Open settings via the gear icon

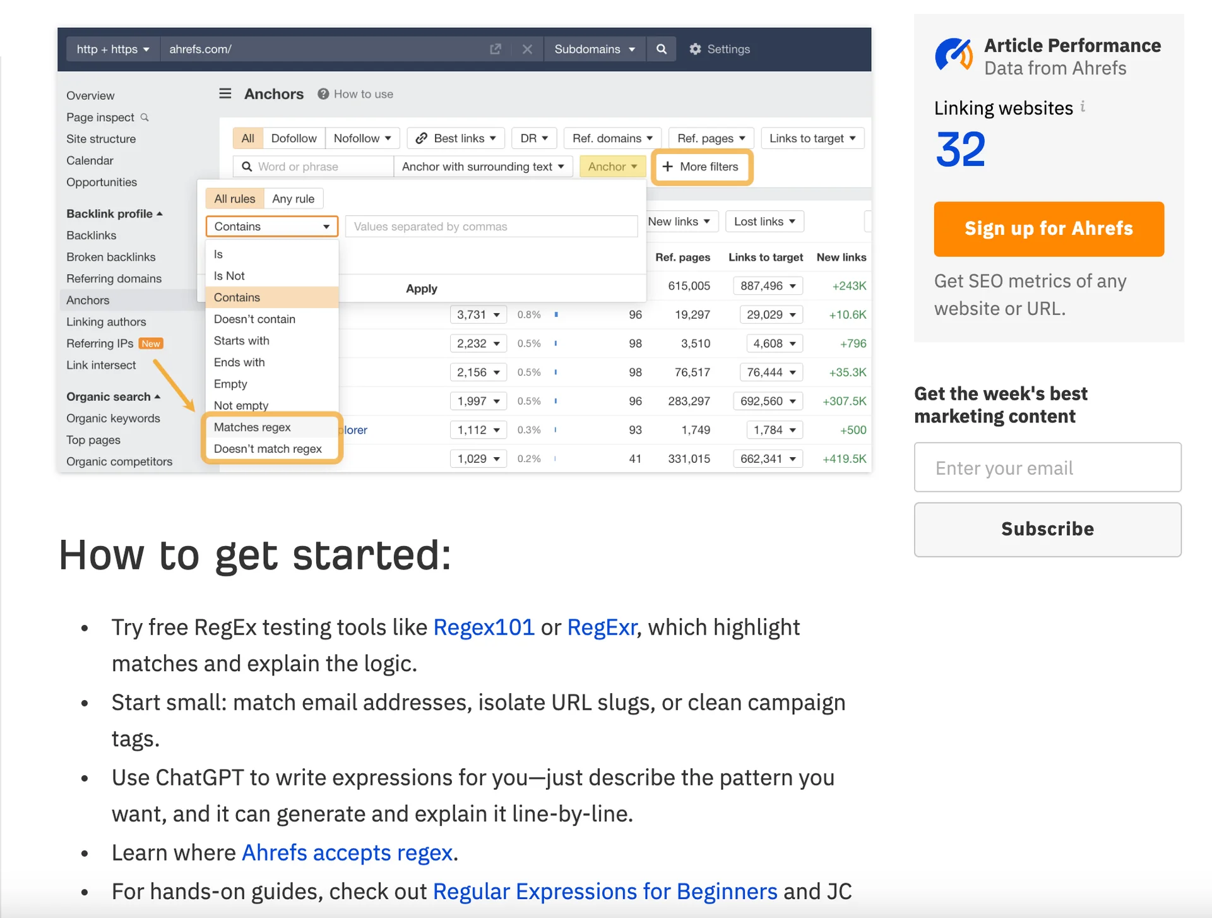click(719, 49)
